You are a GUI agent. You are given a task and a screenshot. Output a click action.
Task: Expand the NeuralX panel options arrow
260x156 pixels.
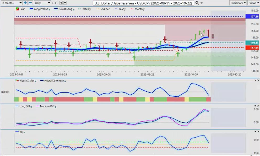(x=255, y=80)
